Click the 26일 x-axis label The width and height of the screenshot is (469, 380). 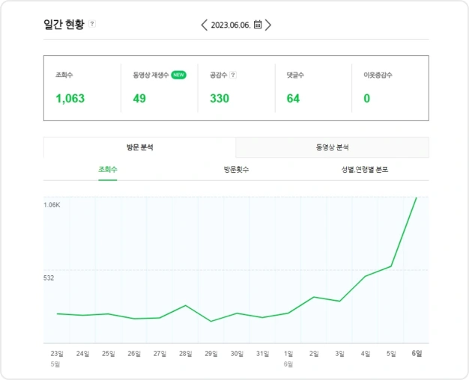tap(134, 354)
